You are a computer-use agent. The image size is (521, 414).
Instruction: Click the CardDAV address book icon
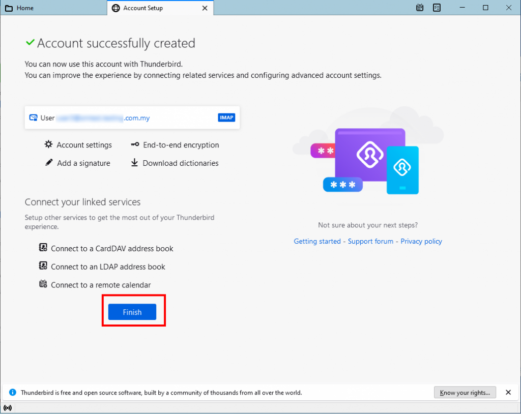43,247
